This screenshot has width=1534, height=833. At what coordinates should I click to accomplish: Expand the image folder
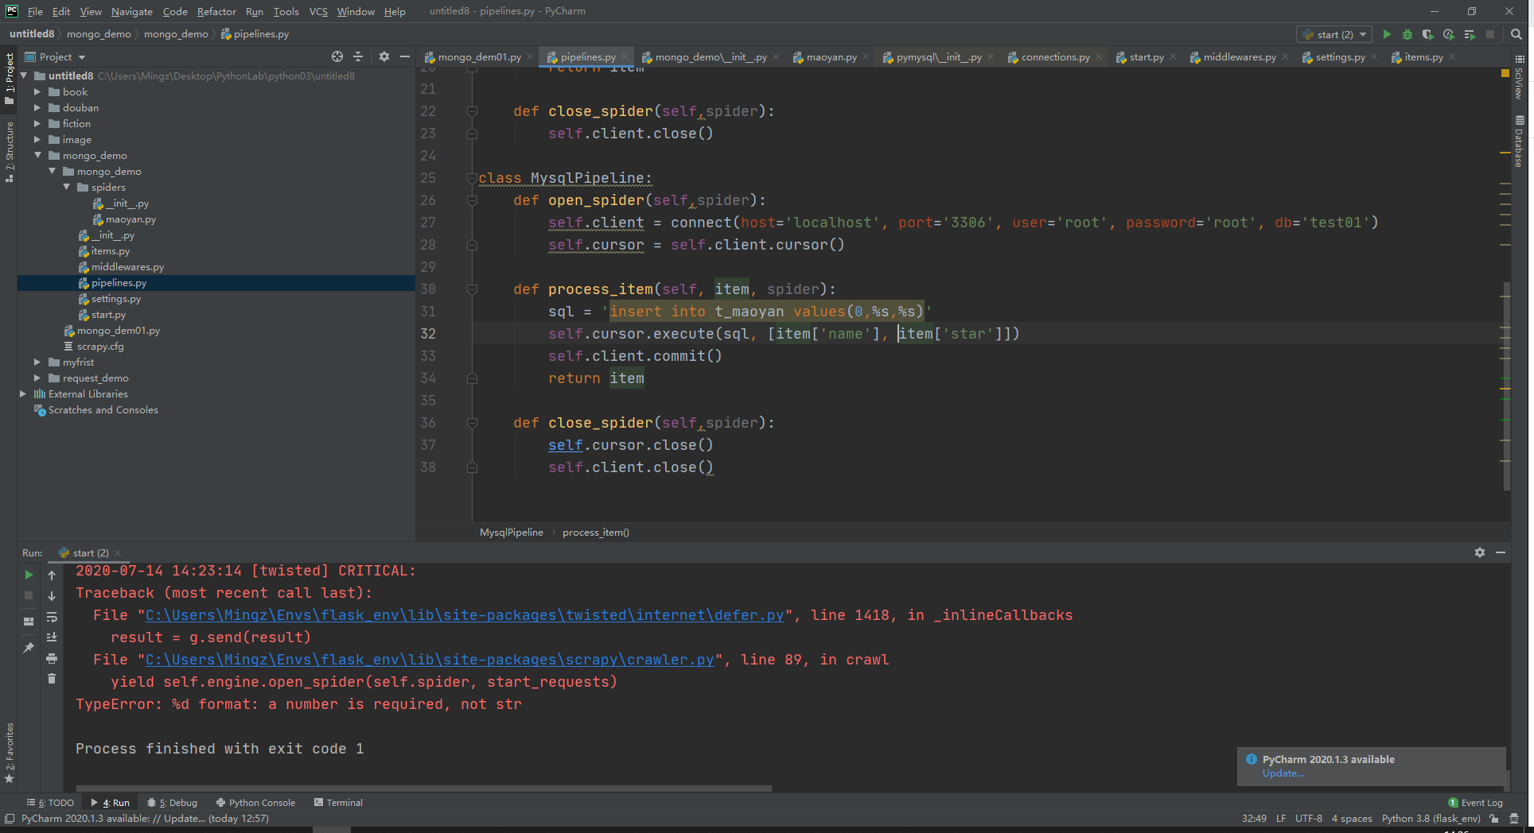coord(37,139)
